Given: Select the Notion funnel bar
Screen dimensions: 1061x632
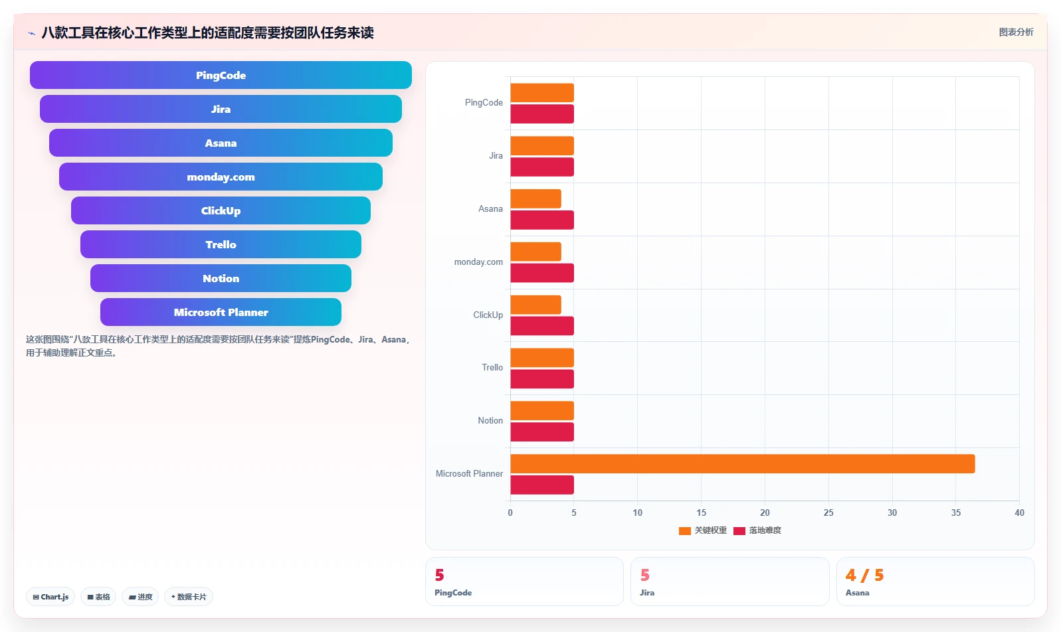Looking at the screenshot, I should click(221, 278).
